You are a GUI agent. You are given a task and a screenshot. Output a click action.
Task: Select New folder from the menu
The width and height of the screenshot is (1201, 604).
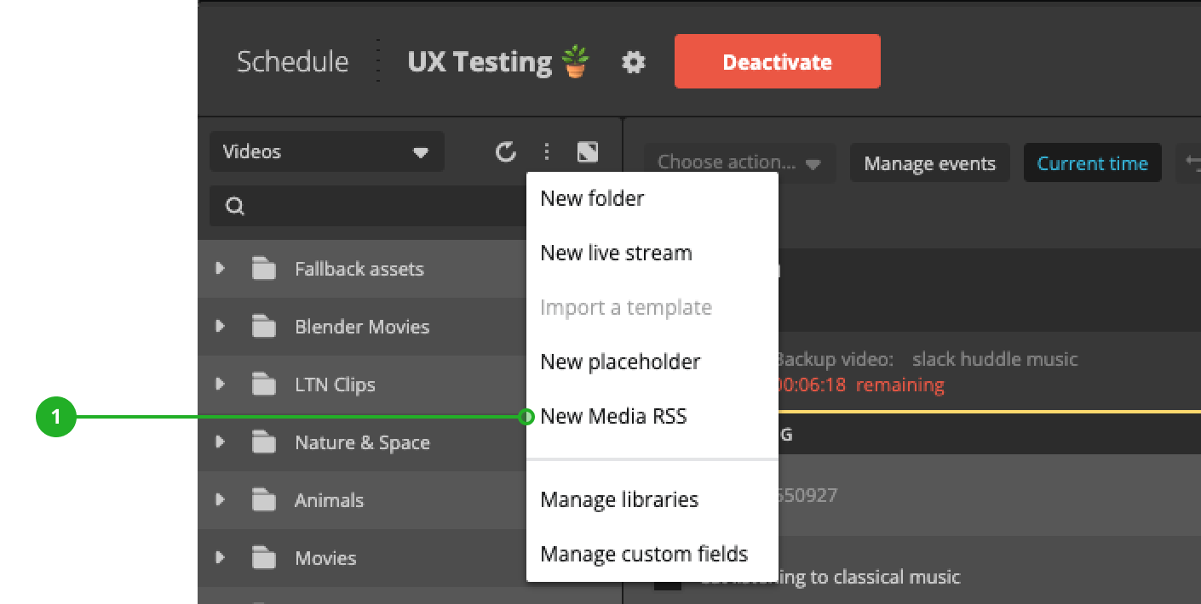pyautogui.click(x=592, y=198)
